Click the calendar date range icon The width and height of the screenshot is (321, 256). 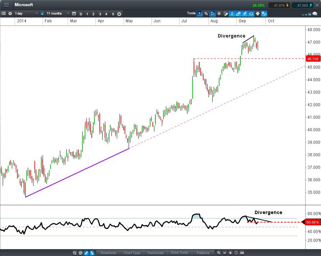click(74, 14)
